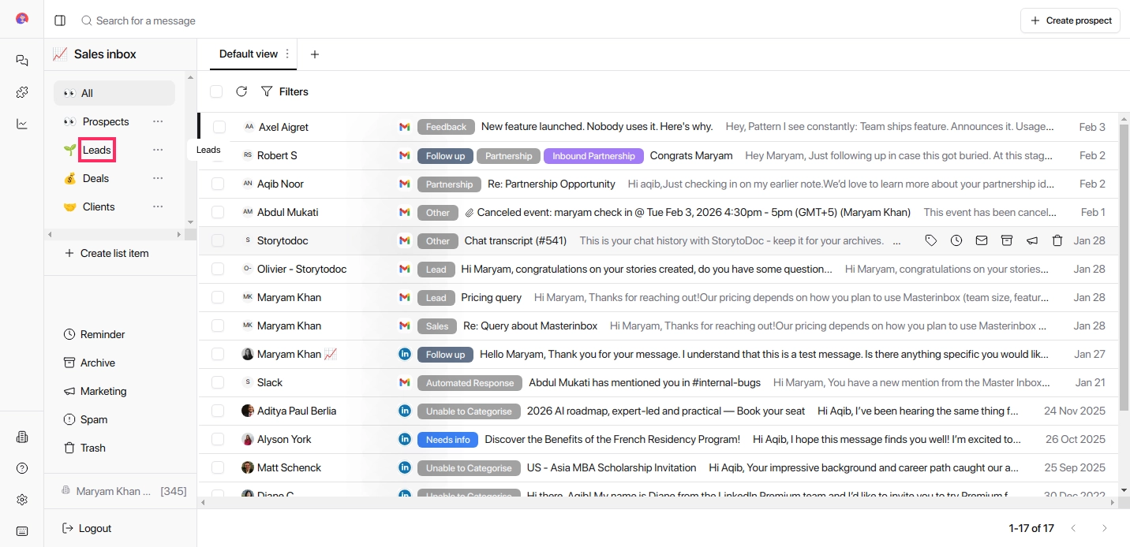1130x547 pixels.
Task: Open the analytics chart icon in the sidebar
Action: tap(21, 124)
